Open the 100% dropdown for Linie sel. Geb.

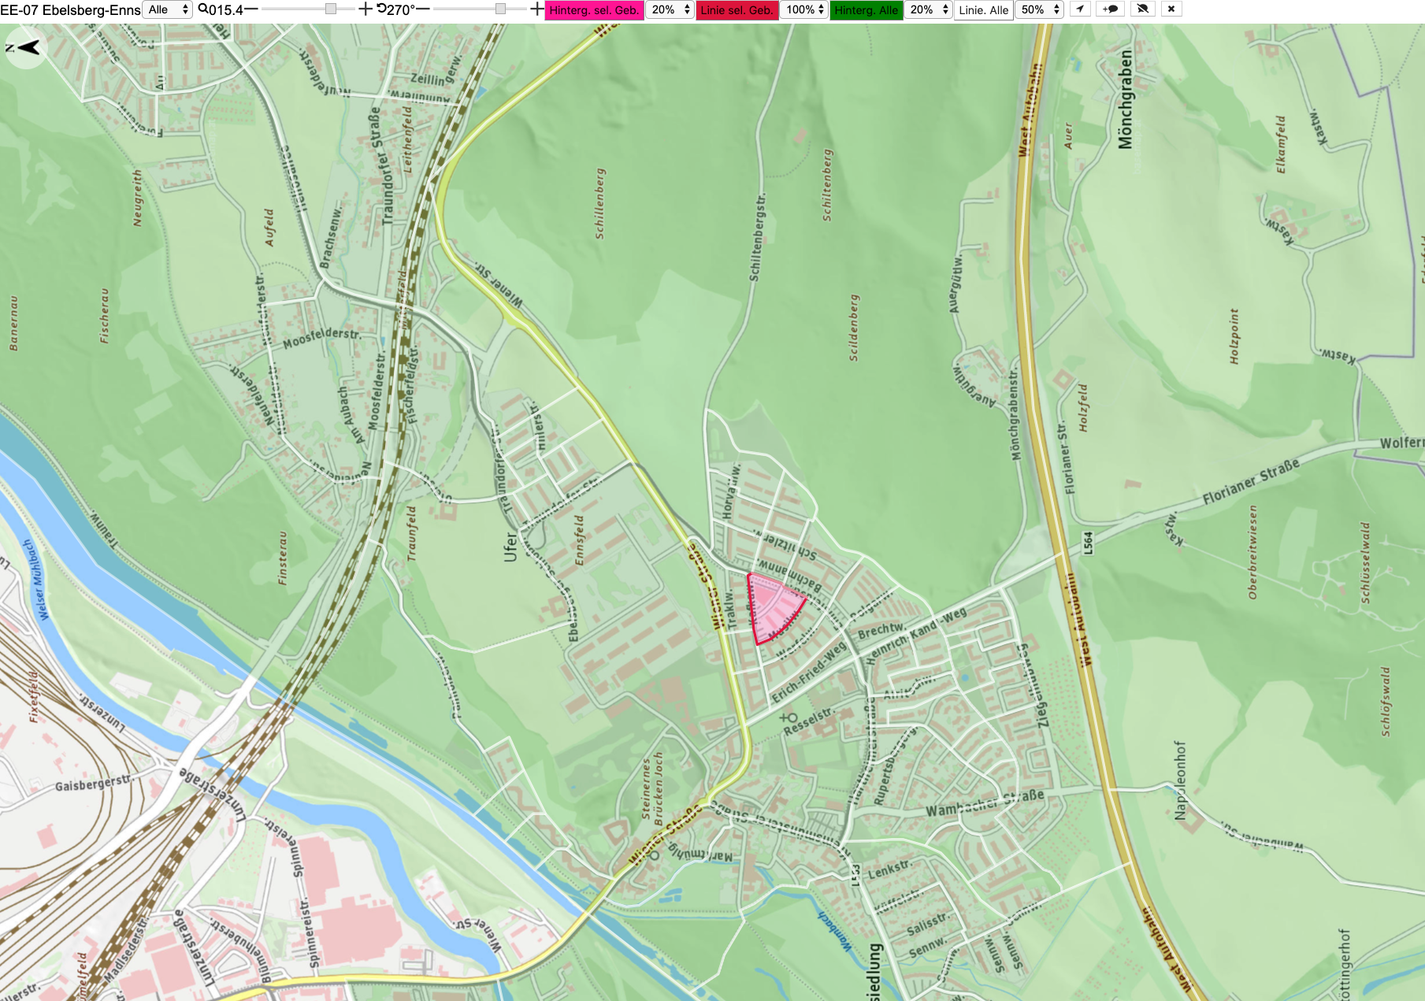pyautogui.click(x=804, y=9)
